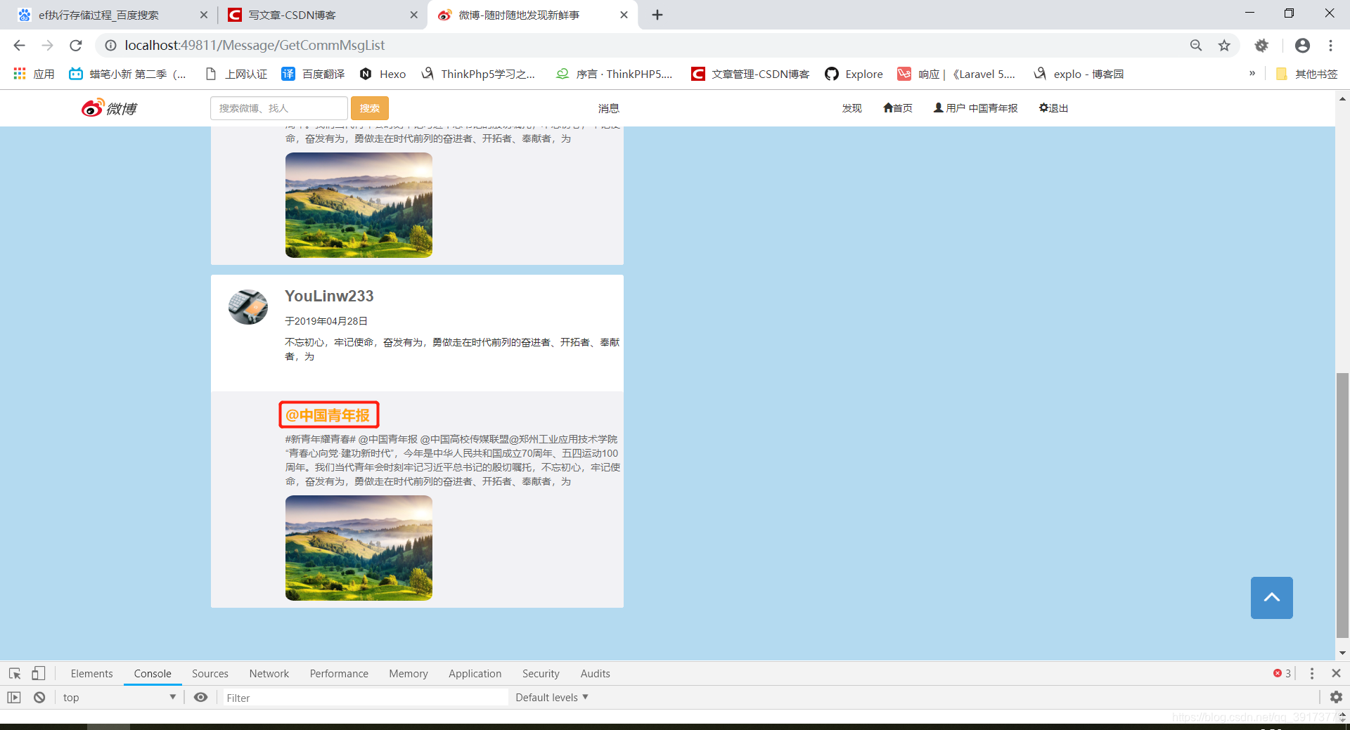The width and height of the screenshot is (1350, 730).
Task: Switch to the Application tab in DevTools
Action: click(x=475, y=673)
